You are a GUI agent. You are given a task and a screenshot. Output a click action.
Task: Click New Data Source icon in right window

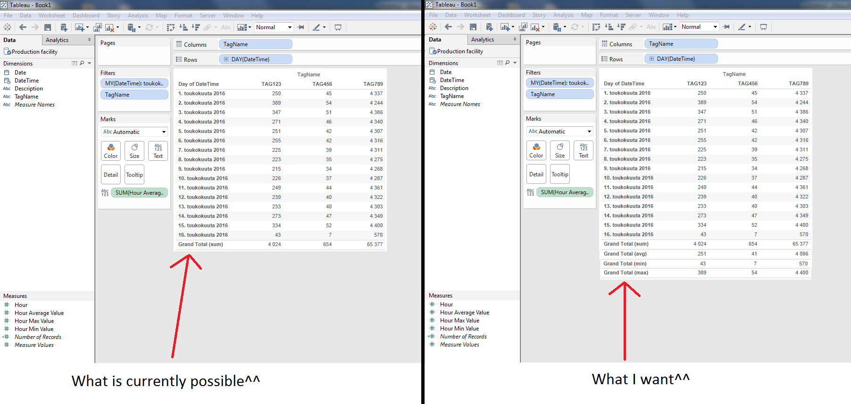pos(489,27)
